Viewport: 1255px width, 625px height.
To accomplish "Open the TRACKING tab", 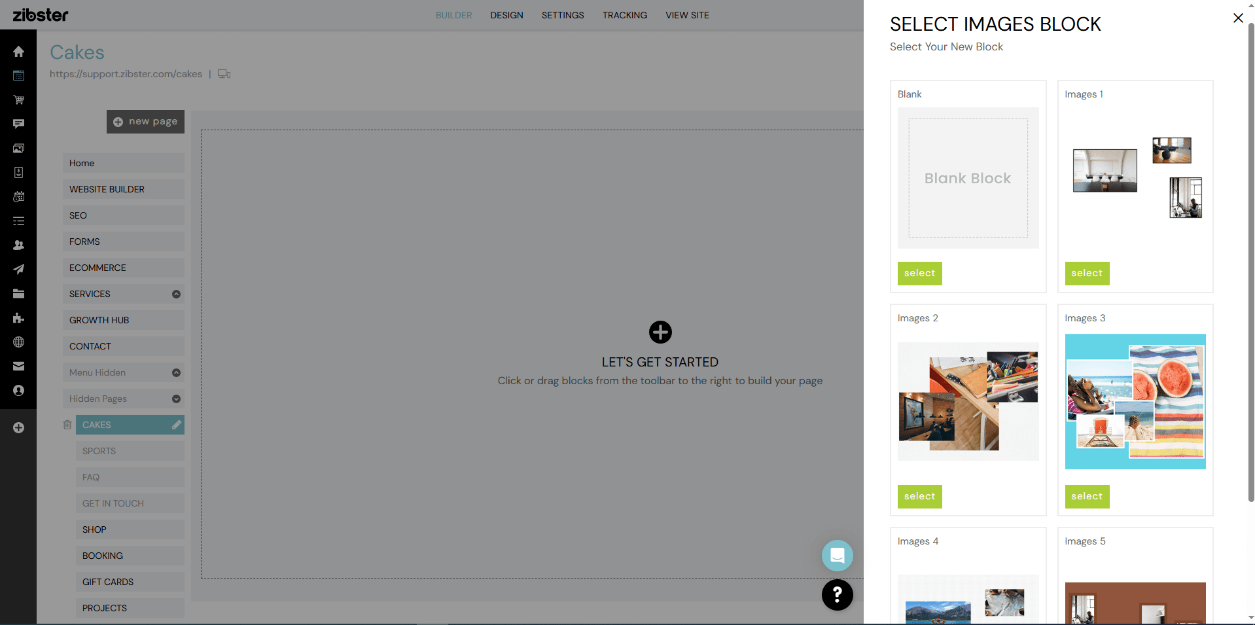I will (x=625, y=15).
